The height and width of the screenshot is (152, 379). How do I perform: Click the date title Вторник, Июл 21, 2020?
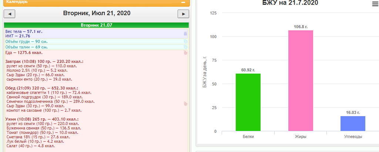click(x=97, y=13)
